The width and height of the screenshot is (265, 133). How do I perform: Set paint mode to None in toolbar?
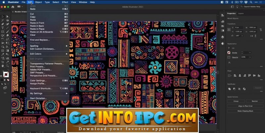pos(8,80)
